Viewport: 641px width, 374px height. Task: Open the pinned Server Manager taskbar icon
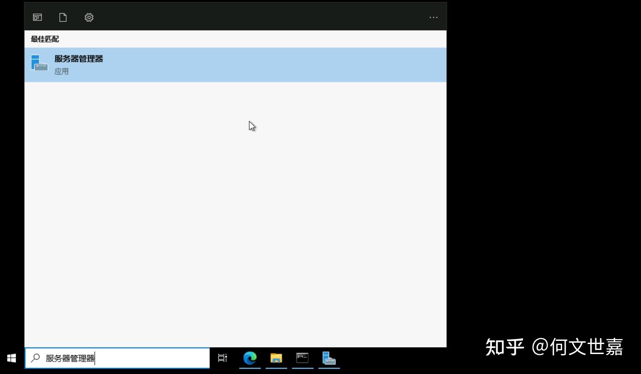329,358
